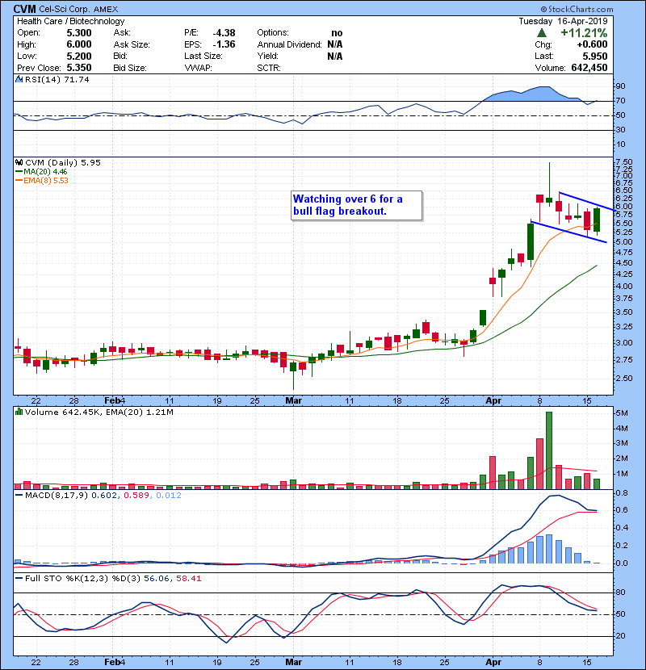646x670 pixels.
Task: Click the EMA(8) 5.53 legend text
Action: coord(46,181)
